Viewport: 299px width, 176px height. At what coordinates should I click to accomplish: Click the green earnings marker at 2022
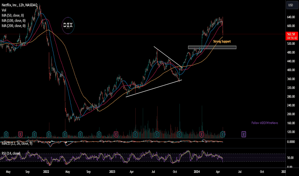(x=49, y=134)
